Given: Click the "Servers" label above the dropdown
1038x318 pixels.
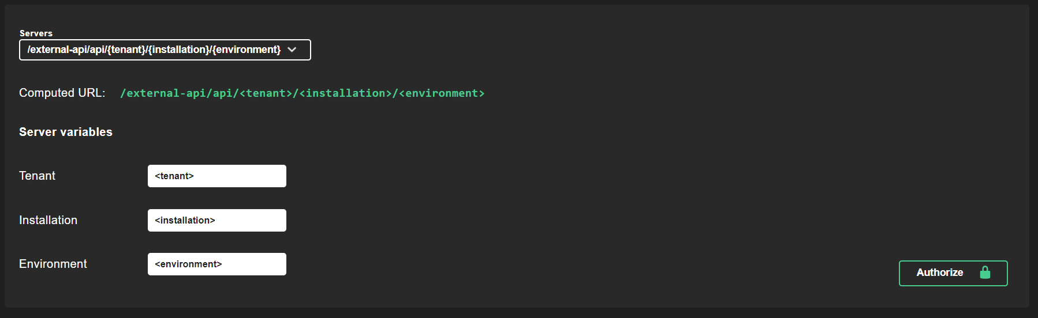Looking at the screenshot, I should click(x=36, y=33).
